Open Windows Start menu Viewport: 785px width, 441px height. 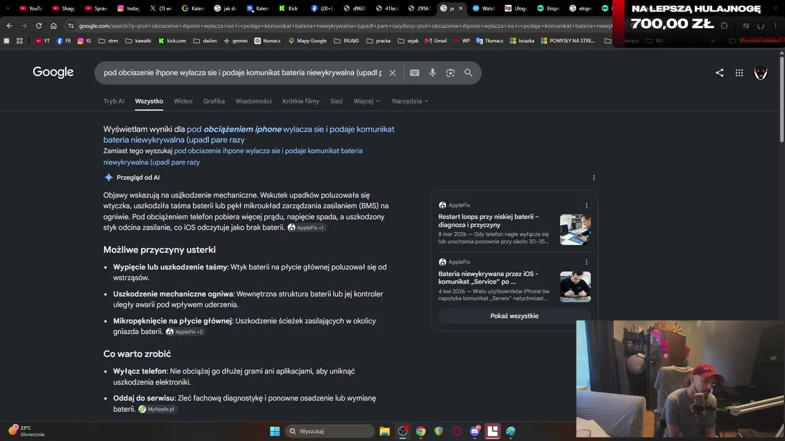point(275,431)
